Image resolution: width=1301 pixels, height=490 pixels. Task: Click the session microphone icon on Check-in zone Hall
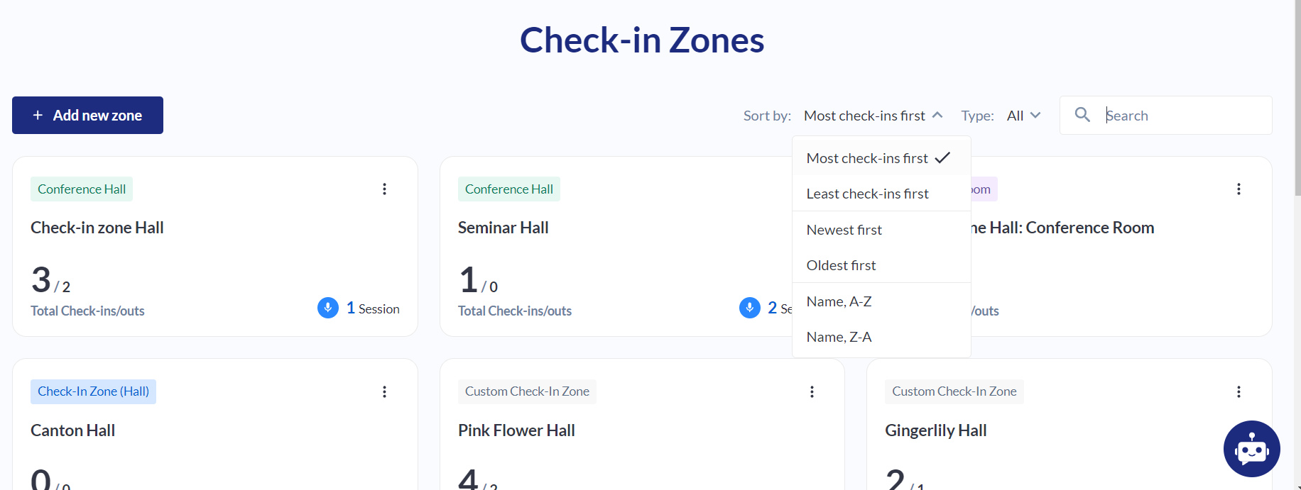click(328, 308)
